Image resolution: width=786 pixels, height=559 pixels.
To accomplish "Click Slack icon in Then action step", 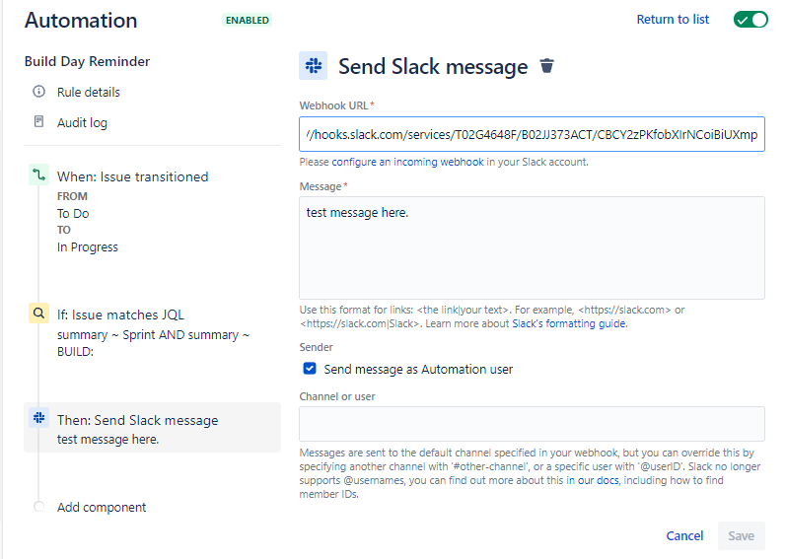I will (x=38, y=418).
